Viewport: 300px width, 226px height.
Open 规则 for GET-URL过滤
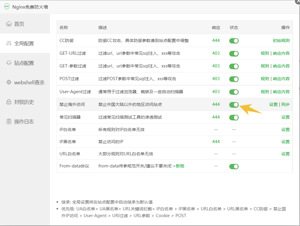pyautogui.click(x=265, y=53)
